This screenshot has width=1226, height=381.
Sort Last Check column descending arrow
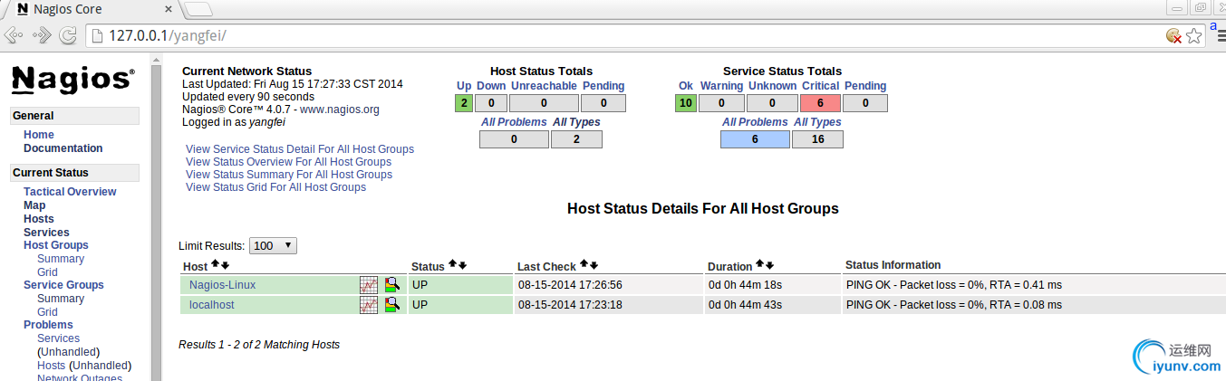(594, 265)
